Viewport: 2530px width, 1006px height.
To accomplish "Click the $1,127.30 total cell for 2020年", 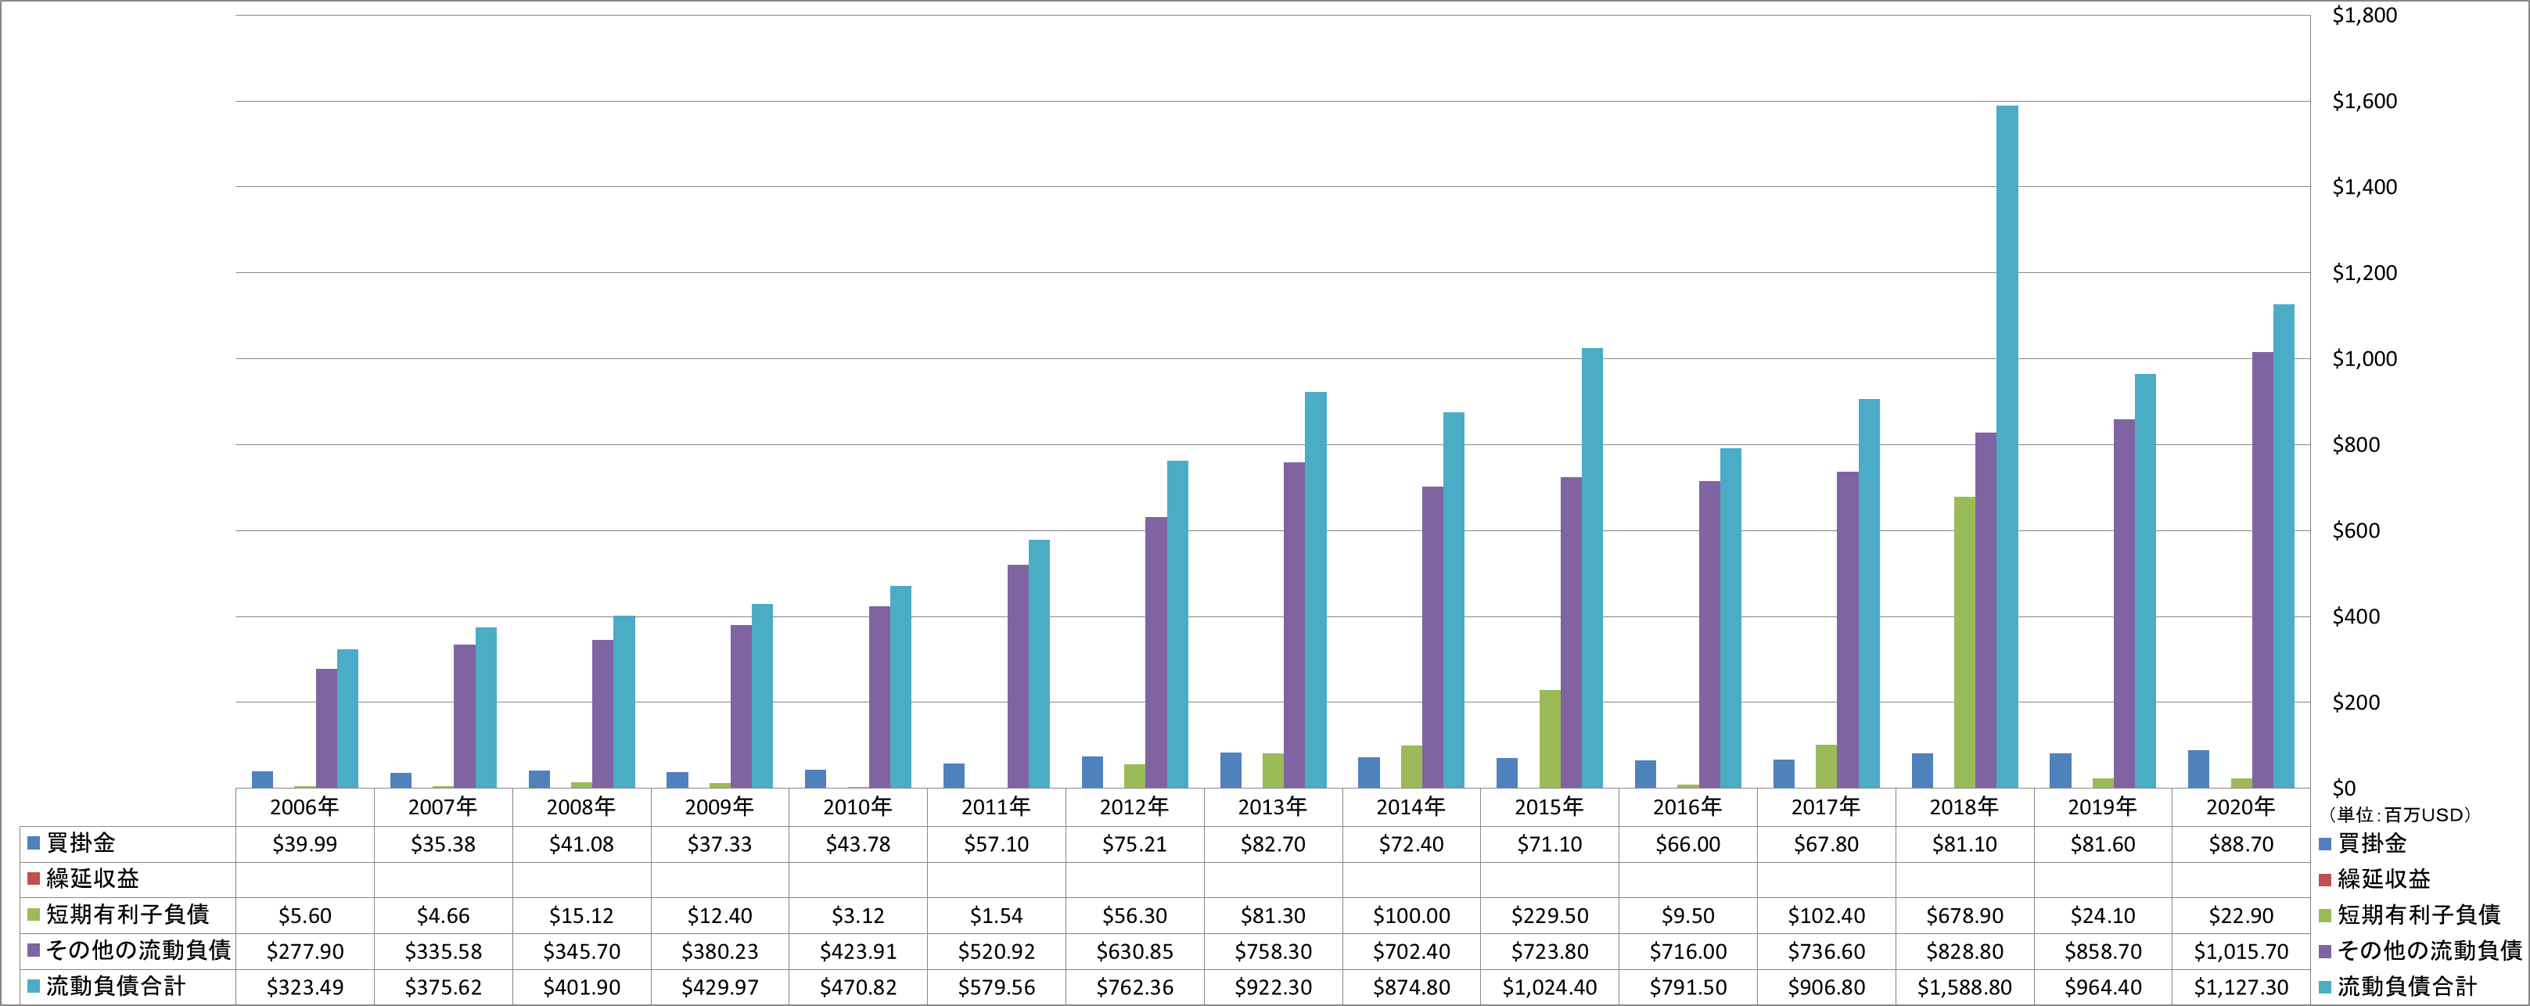I will tap(2241, 986).
